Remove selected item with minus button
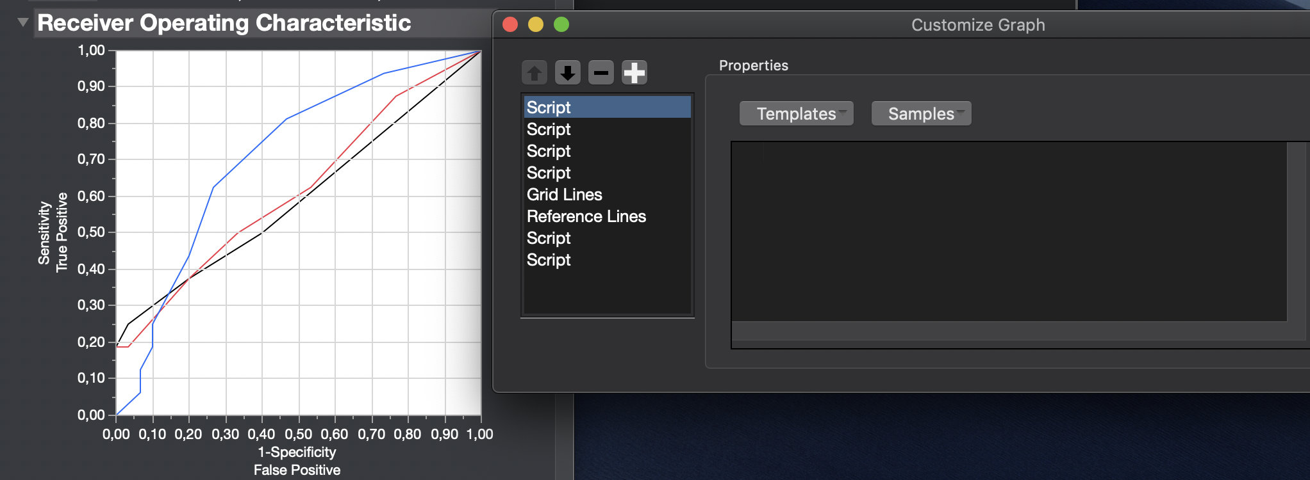This screenshot has height=480, width=1310. click(601, 73)
